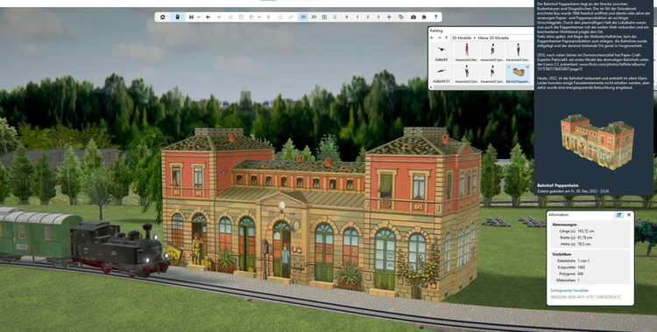Click the plus icon in toolbar

point(389,17)
